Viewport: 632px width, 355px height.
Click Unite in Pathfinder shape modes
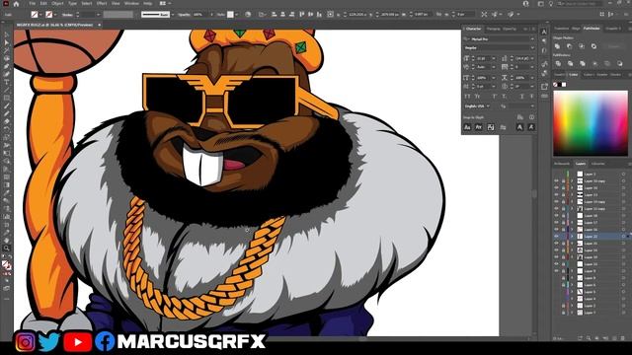point(557,46)
